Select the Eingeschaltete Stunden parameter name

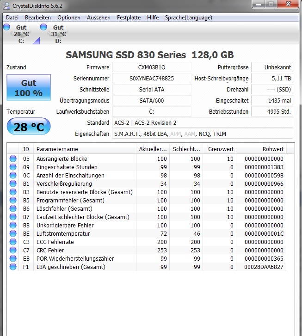[67, 167]
